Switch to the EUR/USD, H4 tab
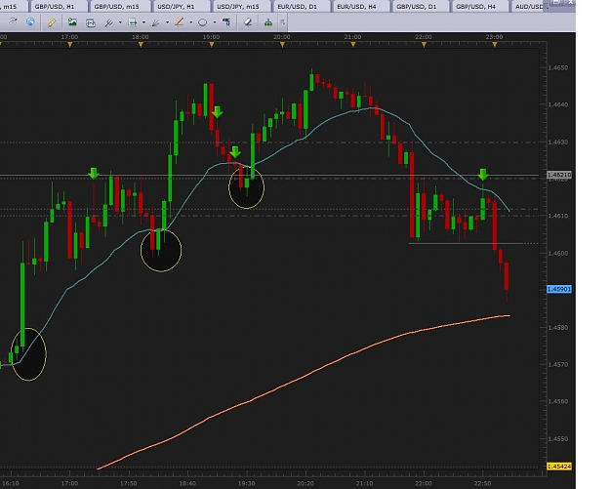Viewport: 610px width, 489px height. coord(359,7)
